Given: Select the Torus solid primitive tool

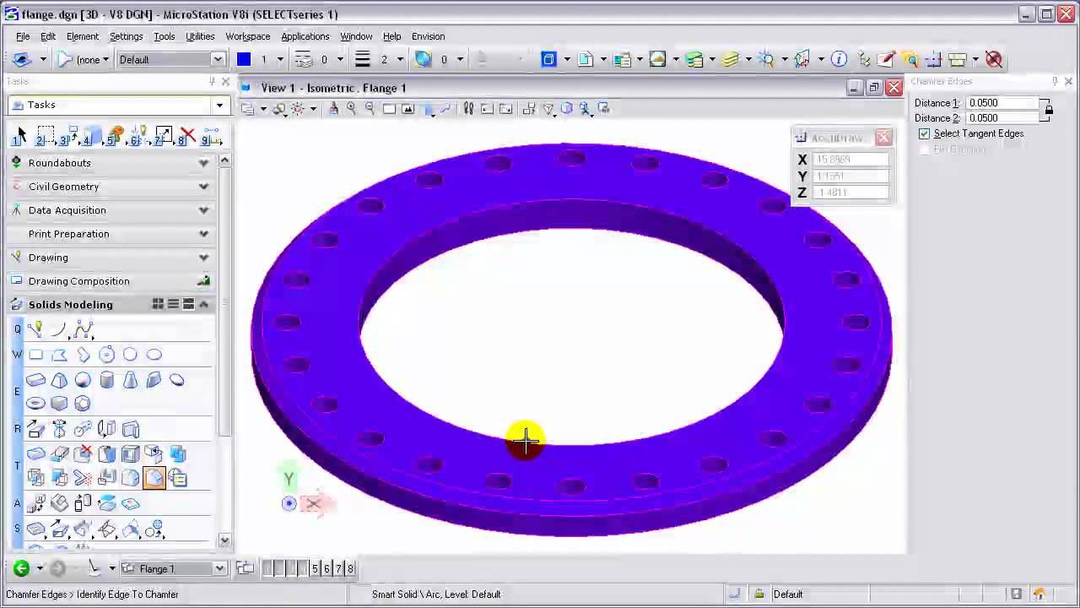Looking at the screenshot, I should click(x=35, y=404).
